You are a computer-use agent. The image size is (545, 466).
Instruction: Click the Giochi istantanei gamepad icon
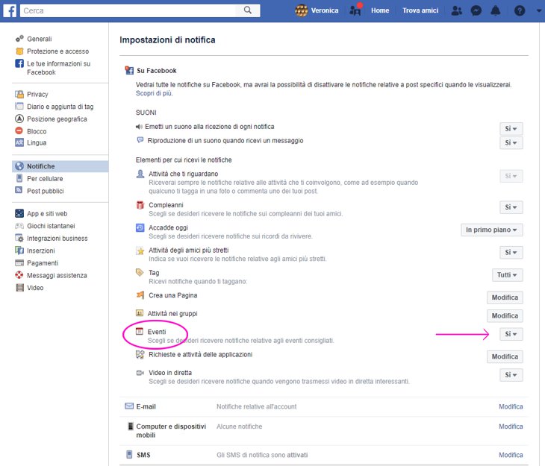pos(19,226)
